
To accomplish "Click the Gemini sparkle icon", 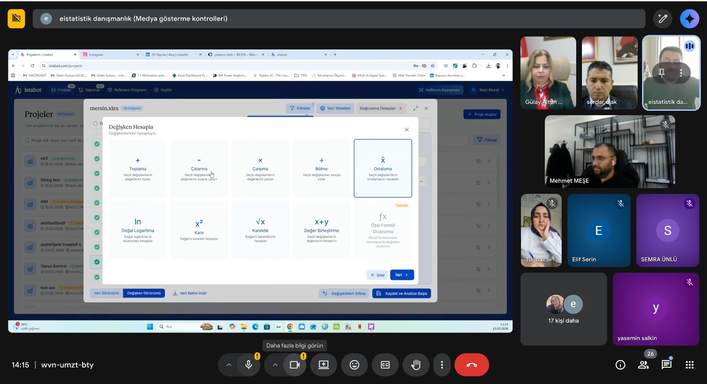I will [x=689, y=19].
